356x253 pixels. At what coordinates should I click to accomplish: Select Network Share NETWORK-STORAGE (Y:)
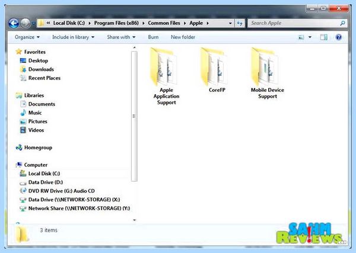[x=79, y=209]
